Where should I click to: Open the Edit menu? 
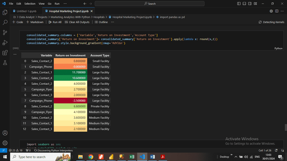pyautogui.click(x=19, y=4)
